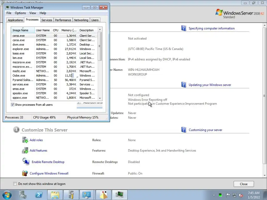Click the Close button of configuration window
The image size is (267, 200).
(244, 184)
